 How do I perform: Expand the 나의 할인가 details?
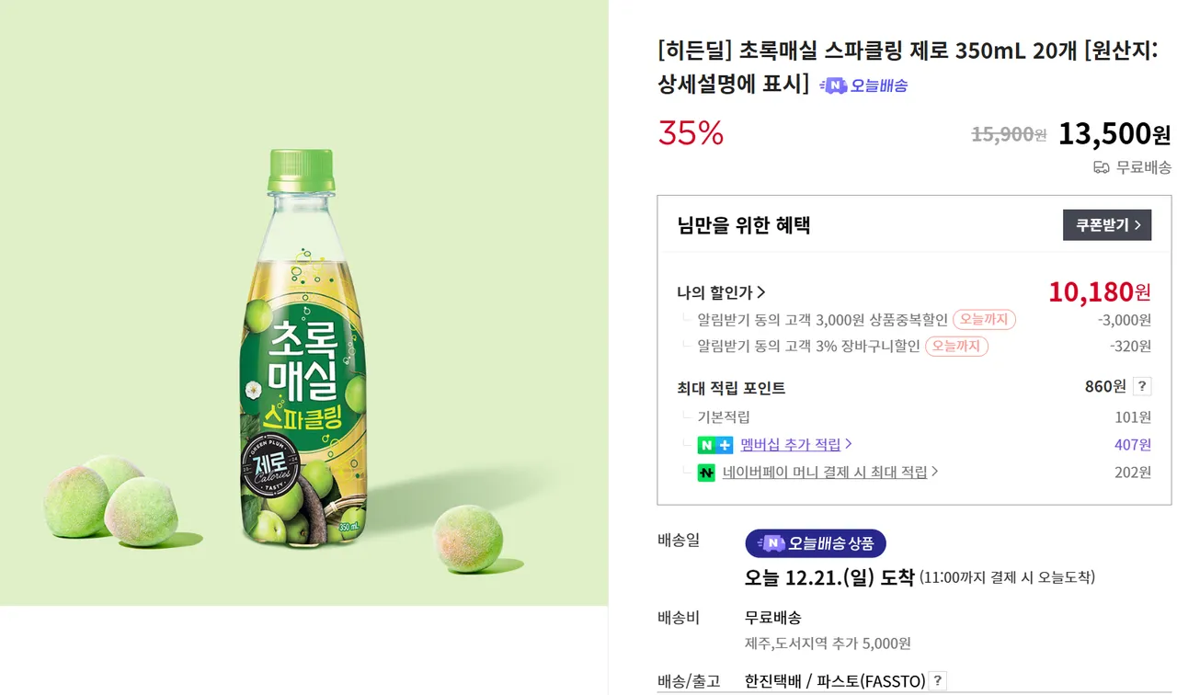click(x=721, y=293)
